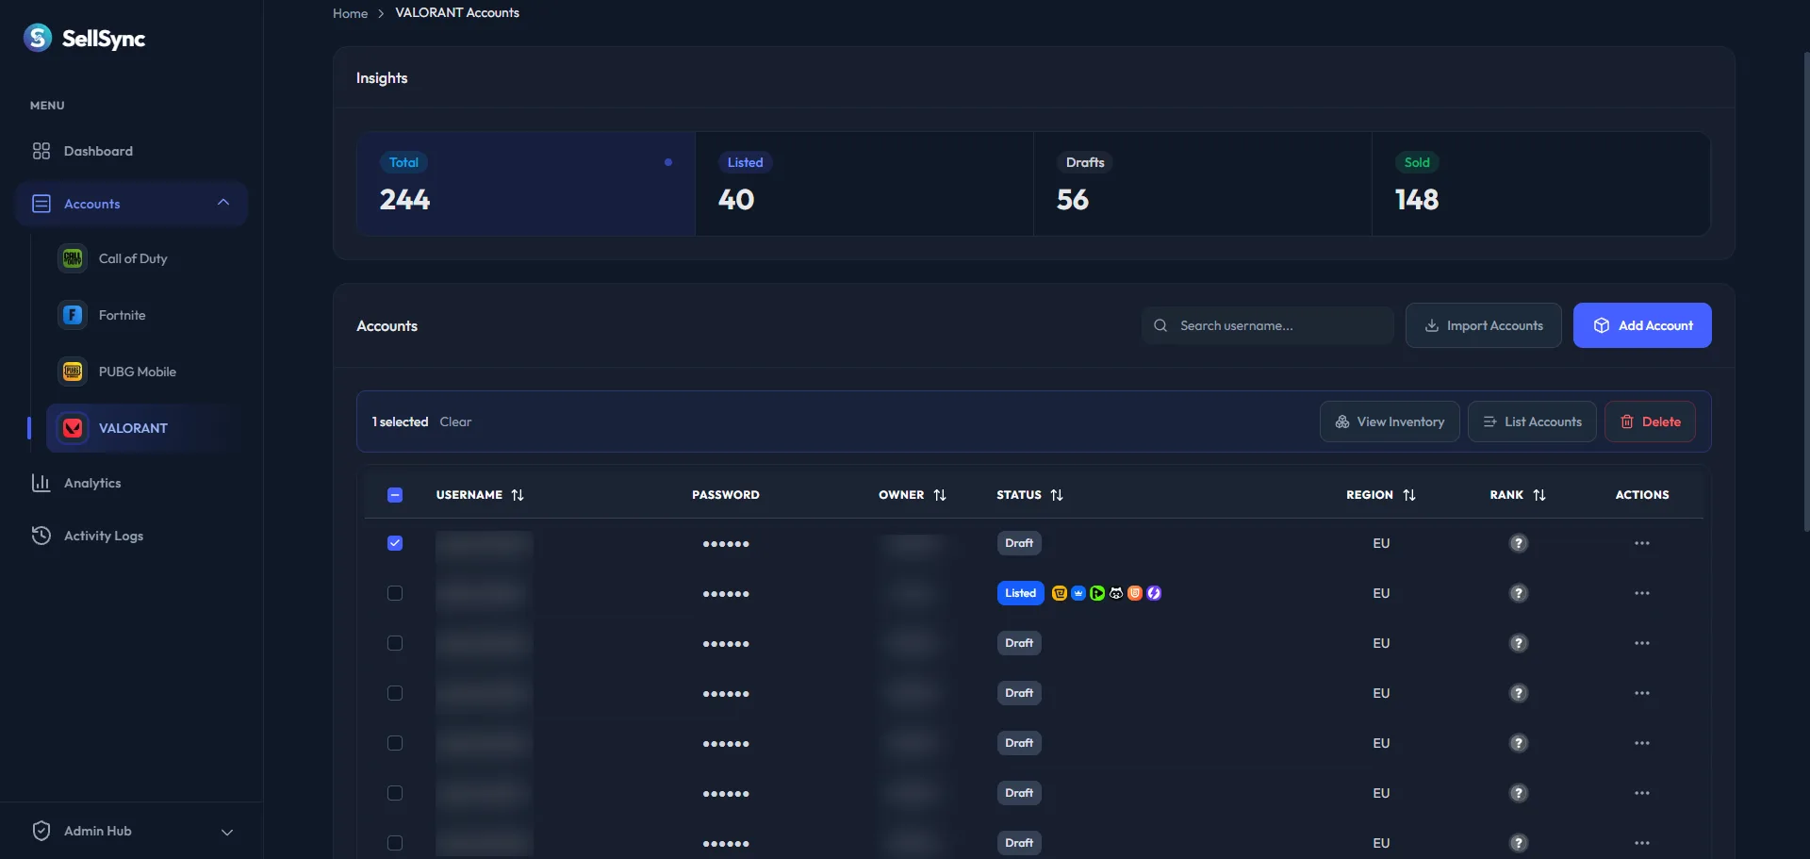This screenshot has width=1810, height=859.
Task: Filter by the Total insights card
Action: coord(526,184)
